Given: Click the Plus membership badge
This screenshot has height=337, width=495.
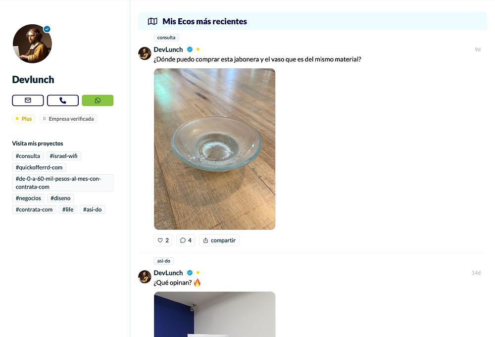Looking at the screenshot, I should 24,119.
